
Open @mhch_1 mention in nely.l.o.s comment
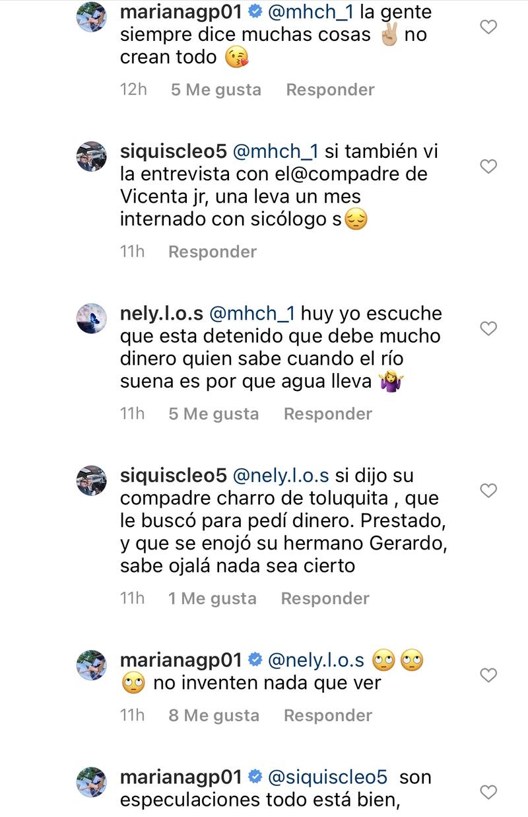coord(251,313)
